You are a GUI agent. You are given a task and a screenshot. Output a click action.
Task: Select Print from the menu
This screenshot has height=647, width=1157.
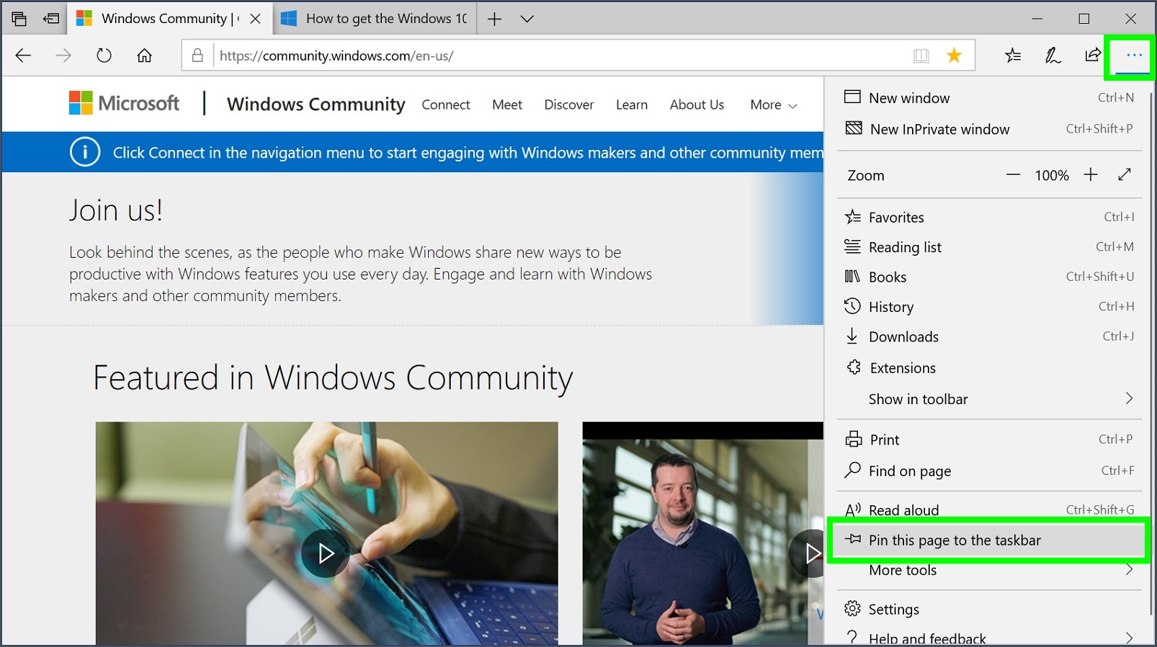[989, 439]
